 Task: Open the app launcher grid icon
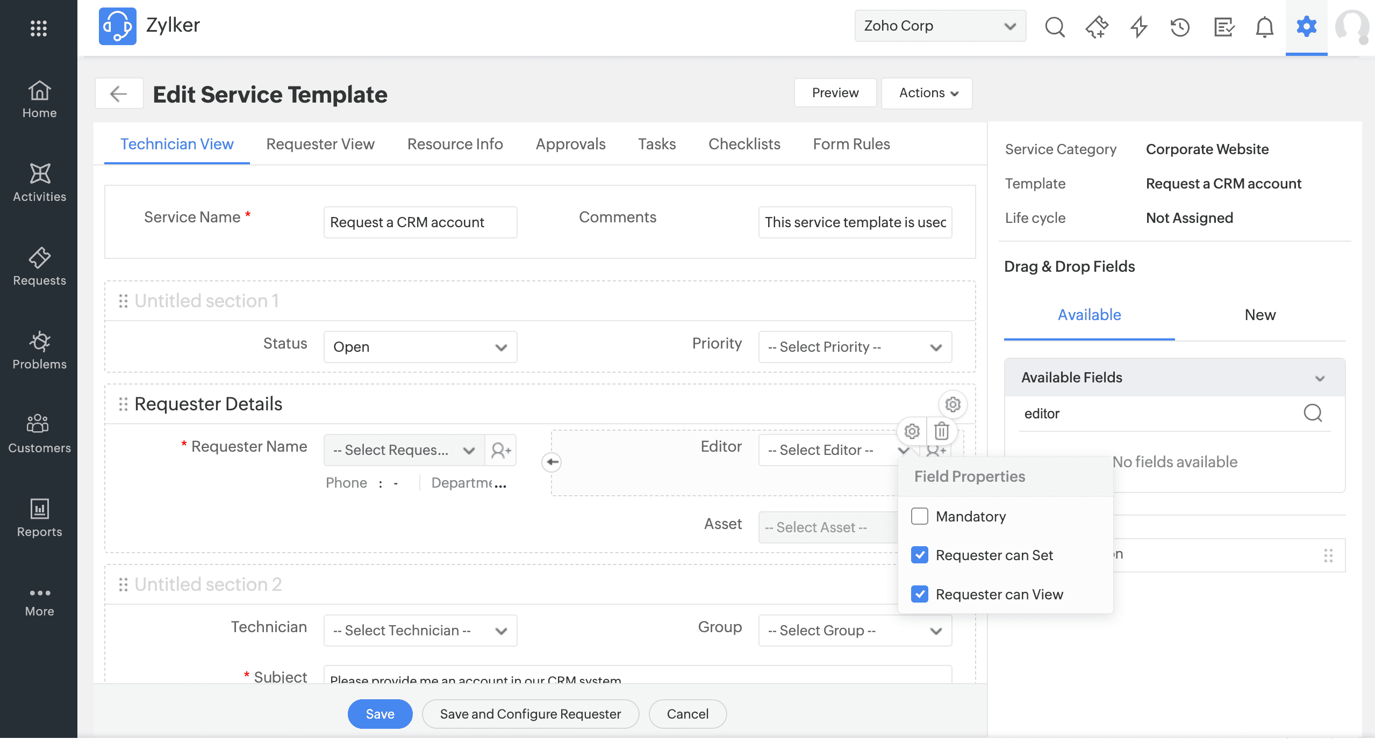(39, 28)
